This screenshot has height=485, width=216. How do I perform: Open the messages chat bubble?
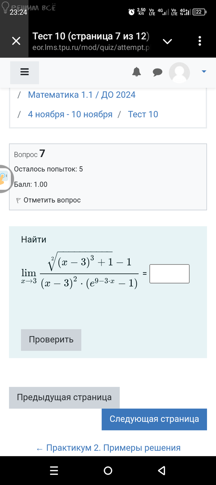pos(157,73)
